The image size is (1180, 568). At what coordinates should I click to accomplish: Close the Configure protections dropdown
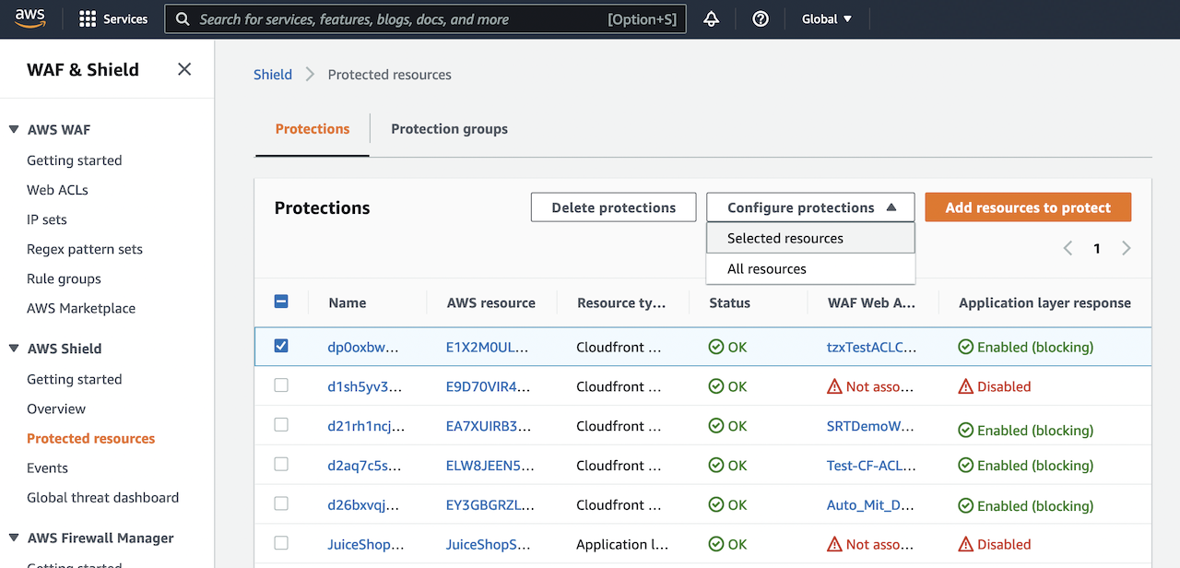pos(809,207)
